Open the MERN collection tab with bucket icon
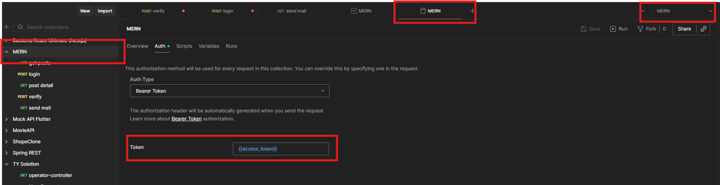The image size is (720, 185). (x=430, y=11)
